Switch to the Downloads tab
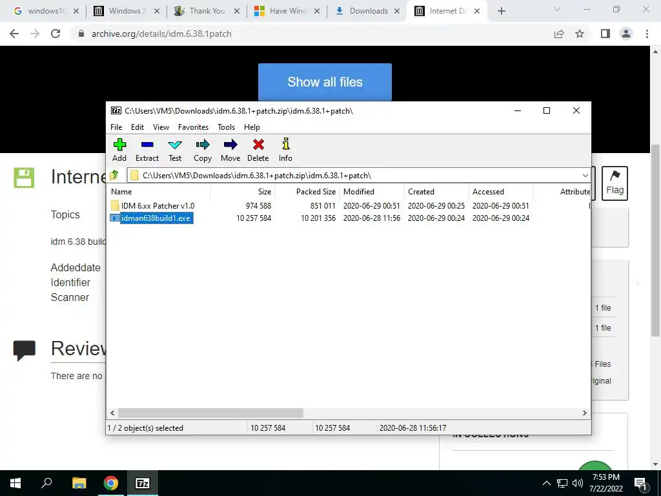 [367, 11]
